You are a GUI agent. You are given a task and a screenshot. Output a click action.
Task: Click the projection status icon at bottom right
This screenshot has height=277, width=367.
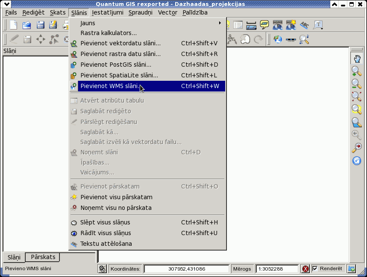click(352, 268)
